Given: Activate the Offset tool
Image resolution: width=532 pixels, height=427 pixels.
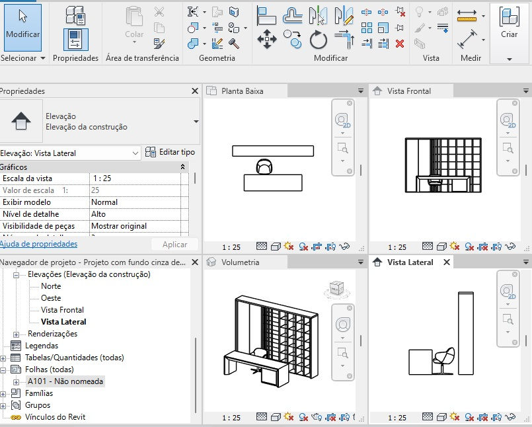Looking at the screenshot, I should click(x=293, y=16).
